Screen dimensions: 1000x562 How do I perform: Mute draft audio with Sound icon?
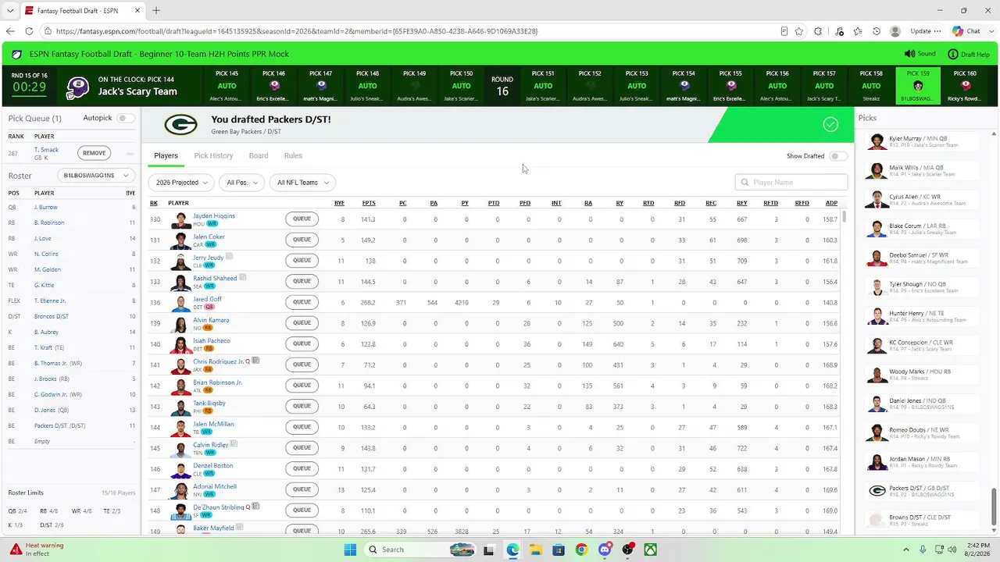click(909, 54)
